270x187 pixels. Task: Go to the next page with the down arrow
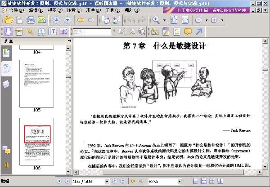coord(67,20)
